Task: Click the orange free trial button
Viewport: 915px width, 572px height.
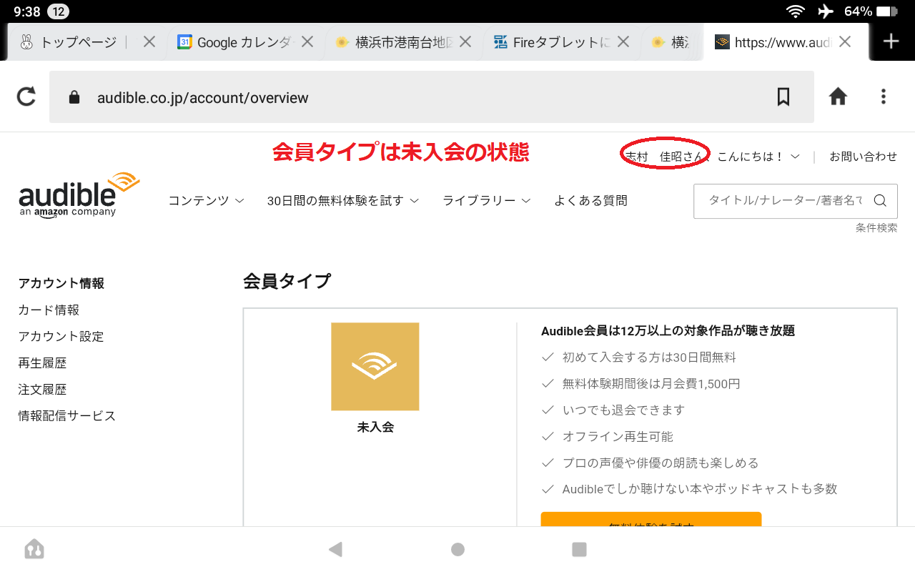Action: tap(651, 520)
